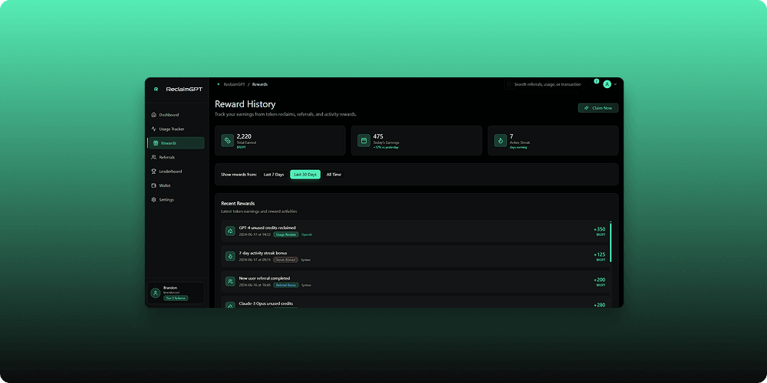Open Referrals via its people icon
Viewport: 767px width, 383px height.
[x=153, y=157]
